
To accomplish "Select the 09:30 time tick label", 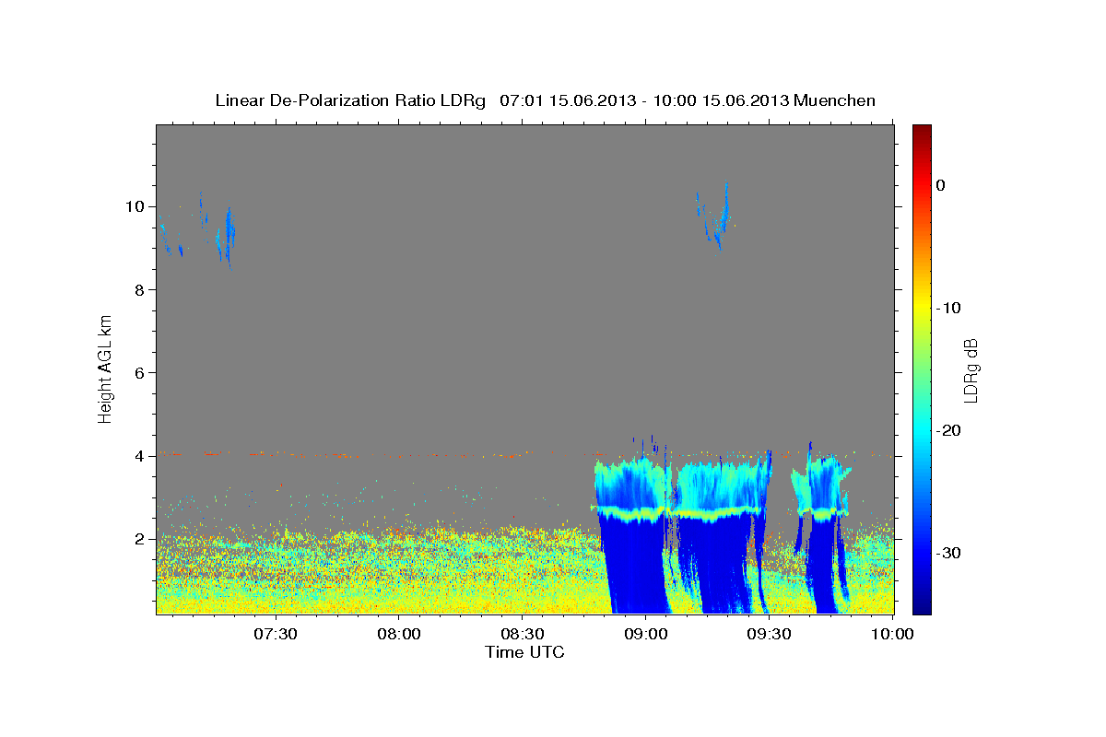I will click(x=769, y=634).
